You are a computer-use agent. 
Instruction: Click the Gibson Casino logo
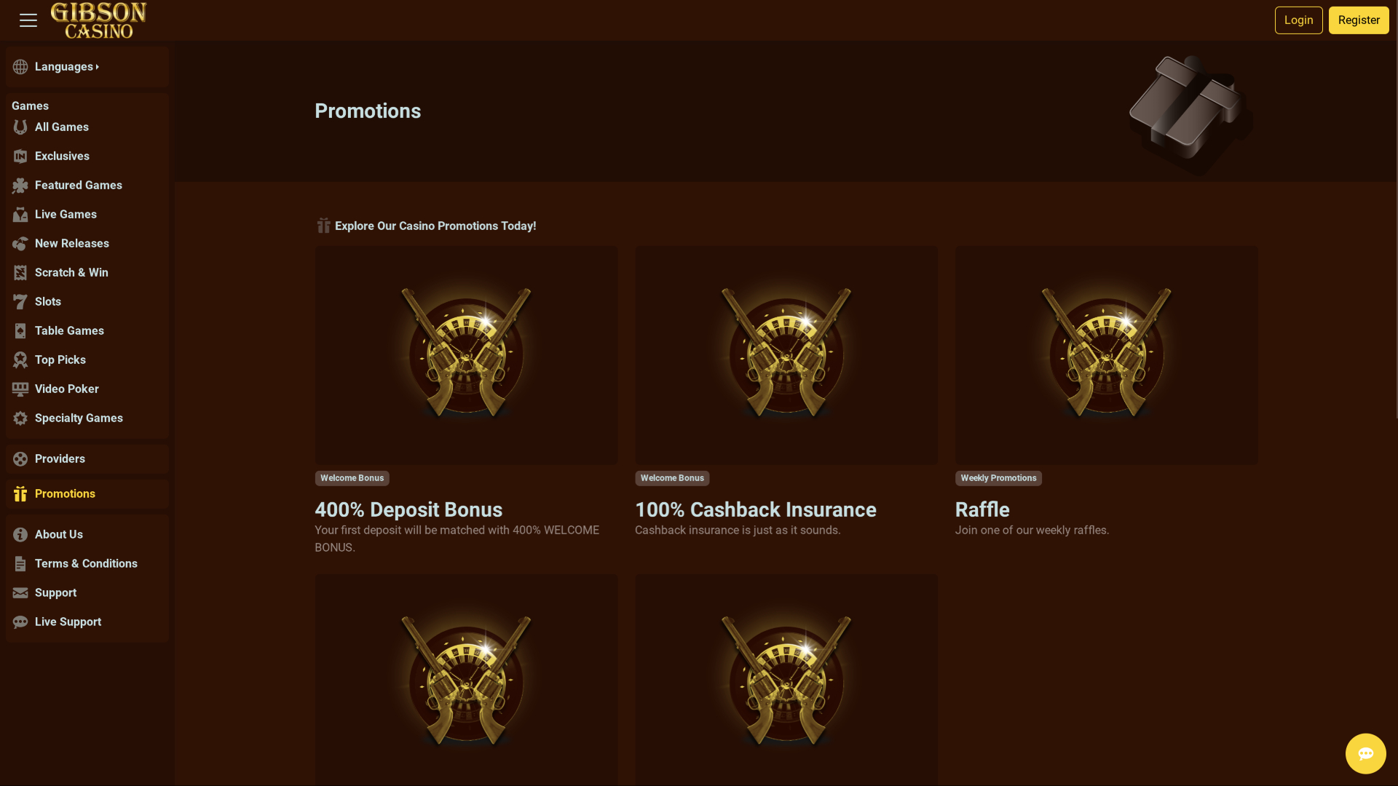click(99, 20)
